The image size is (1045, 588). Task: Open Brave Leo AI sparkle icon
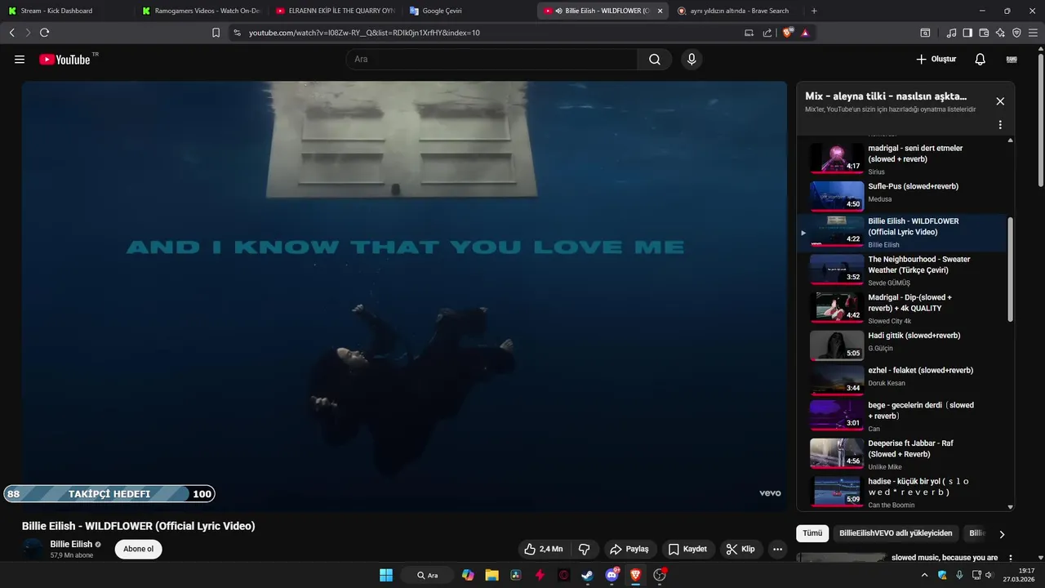(x=1000, y=33)
